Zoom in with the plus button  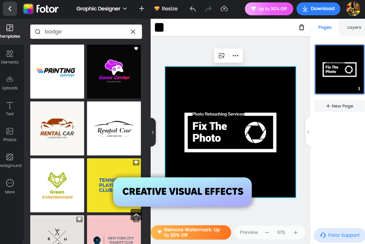[x=295, y=233]
